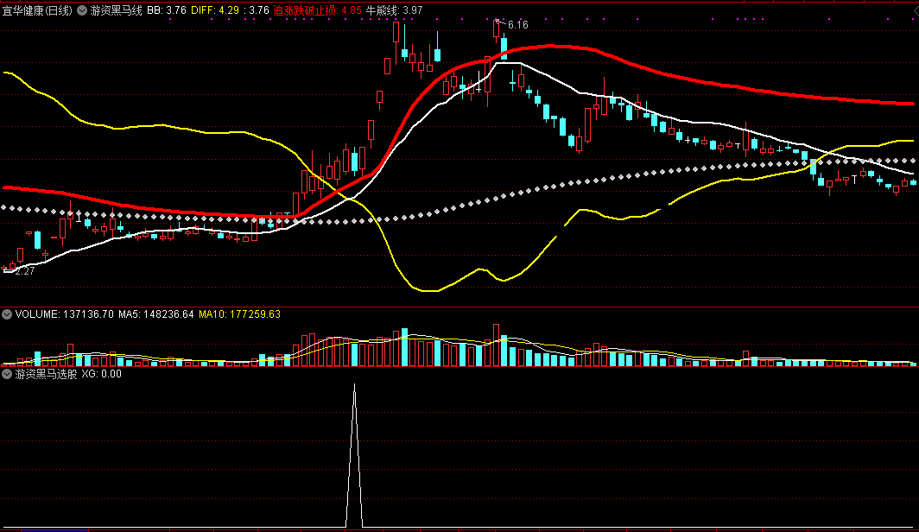
Task: Click the 宜华健康(日线) chart title
Action: tap(37, 10)
